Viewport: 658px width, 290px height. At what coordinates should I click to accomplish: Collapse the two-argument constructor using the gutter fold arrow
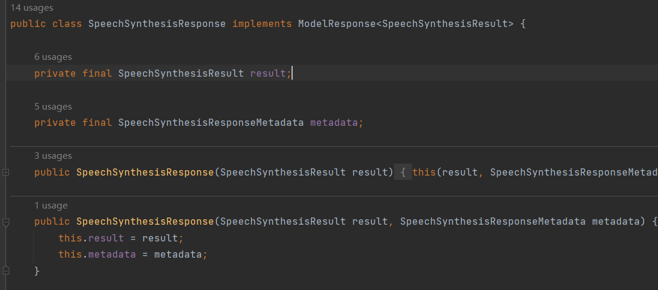click(x=5, y=222)
